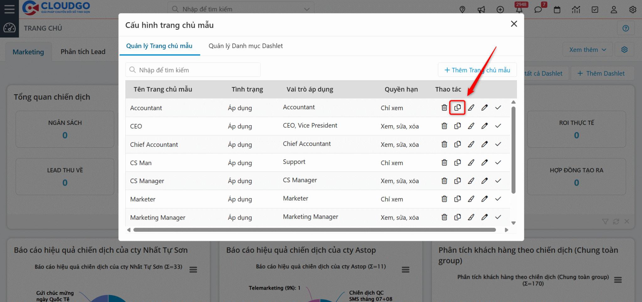Click the quick create plus icon
The height and width of the screenshot is (302, 642).
click(500, 10)
